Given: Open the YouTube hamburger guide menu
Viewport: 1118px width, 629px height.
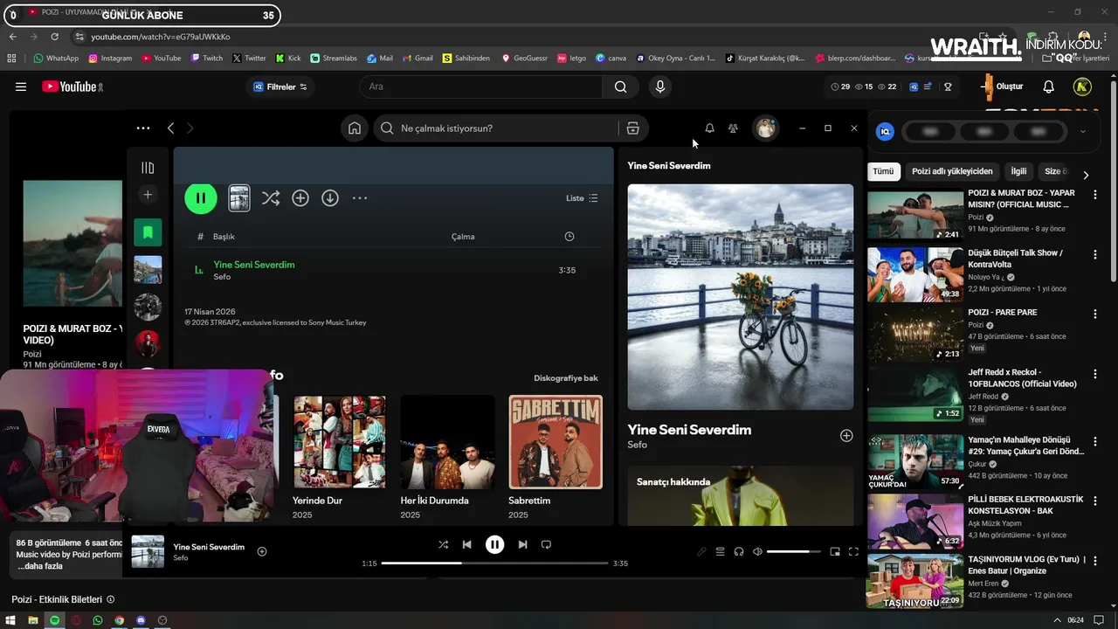Looking at the screenshot, I should click(21, 86).
